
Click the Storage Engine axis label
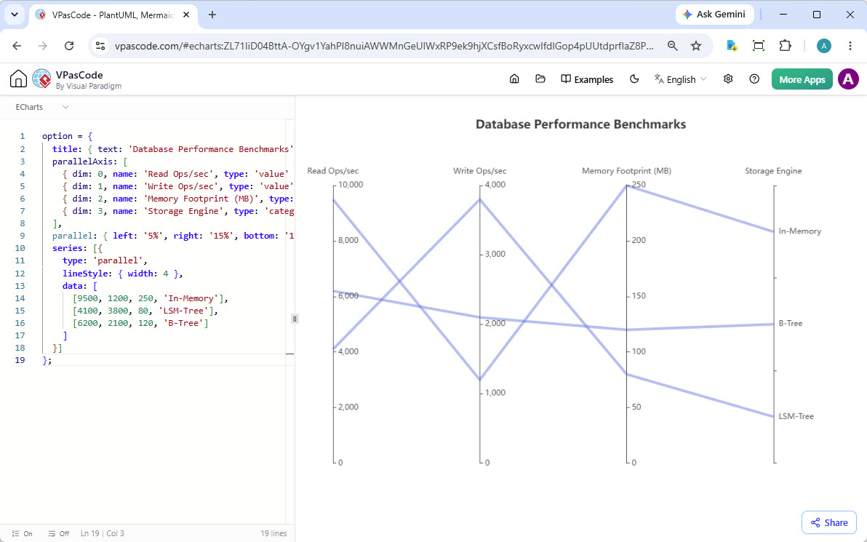pos(773,171)
